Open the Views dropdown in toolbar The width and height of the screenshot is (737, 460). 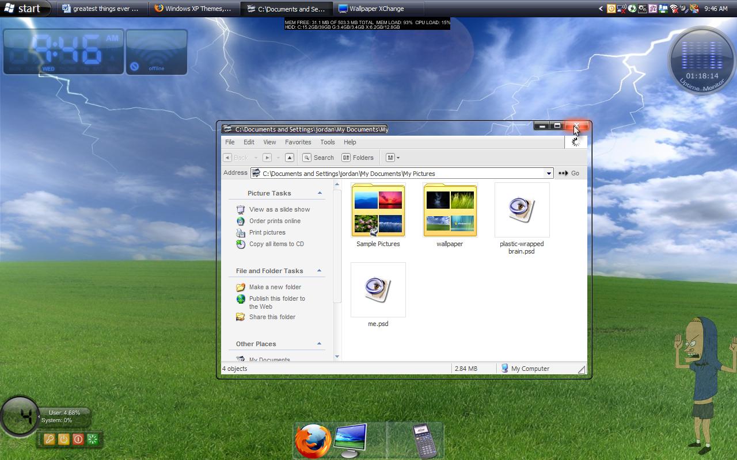pyautogui.click(x=393, y=158)
